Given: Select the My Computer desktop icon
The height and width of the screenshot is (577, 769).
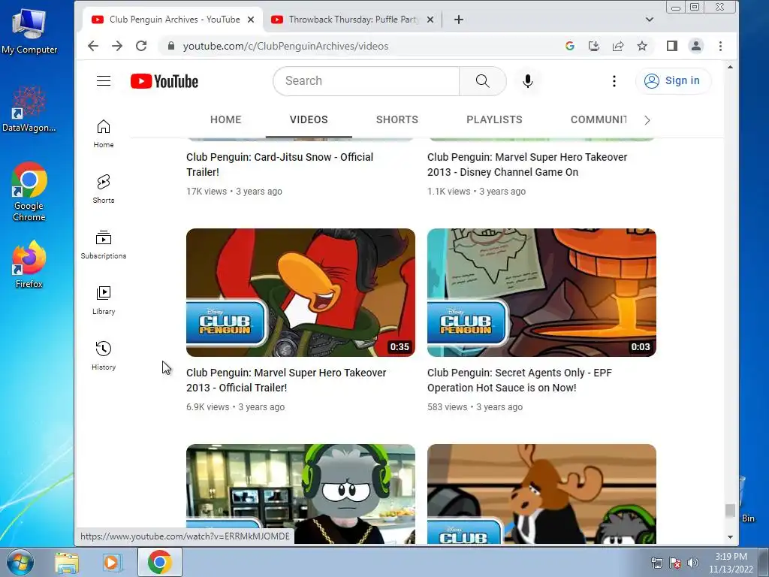Looking at the screenshot, I should coord(29,30).
